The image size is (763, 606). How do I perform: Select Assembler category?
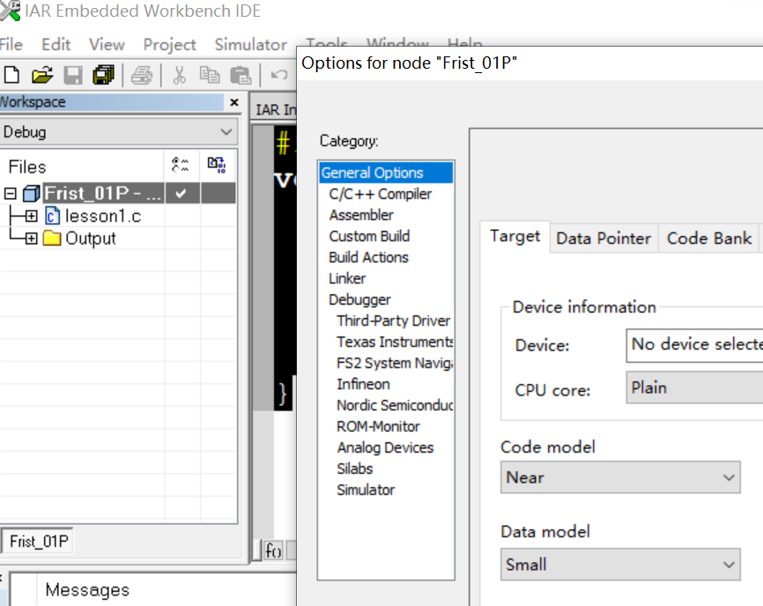pos(361,215)
